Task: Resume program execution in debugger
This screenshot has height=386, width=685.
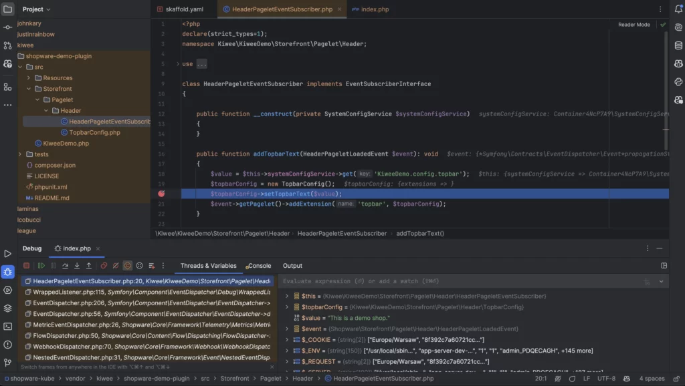Action: coord(41,266)
